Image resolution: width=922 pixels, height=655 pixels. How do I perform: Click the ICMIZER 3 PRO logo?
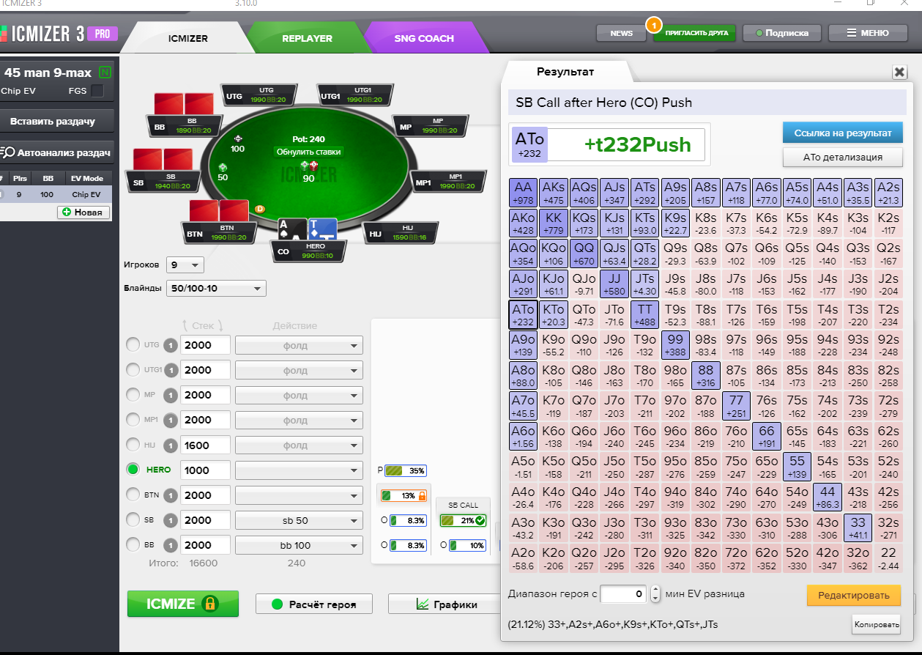point(59,34)
